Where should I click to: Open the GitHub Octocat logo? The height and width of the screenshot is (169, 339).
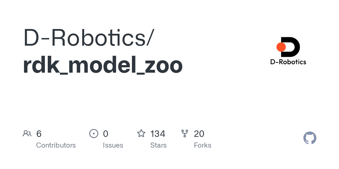coord(310,138)
